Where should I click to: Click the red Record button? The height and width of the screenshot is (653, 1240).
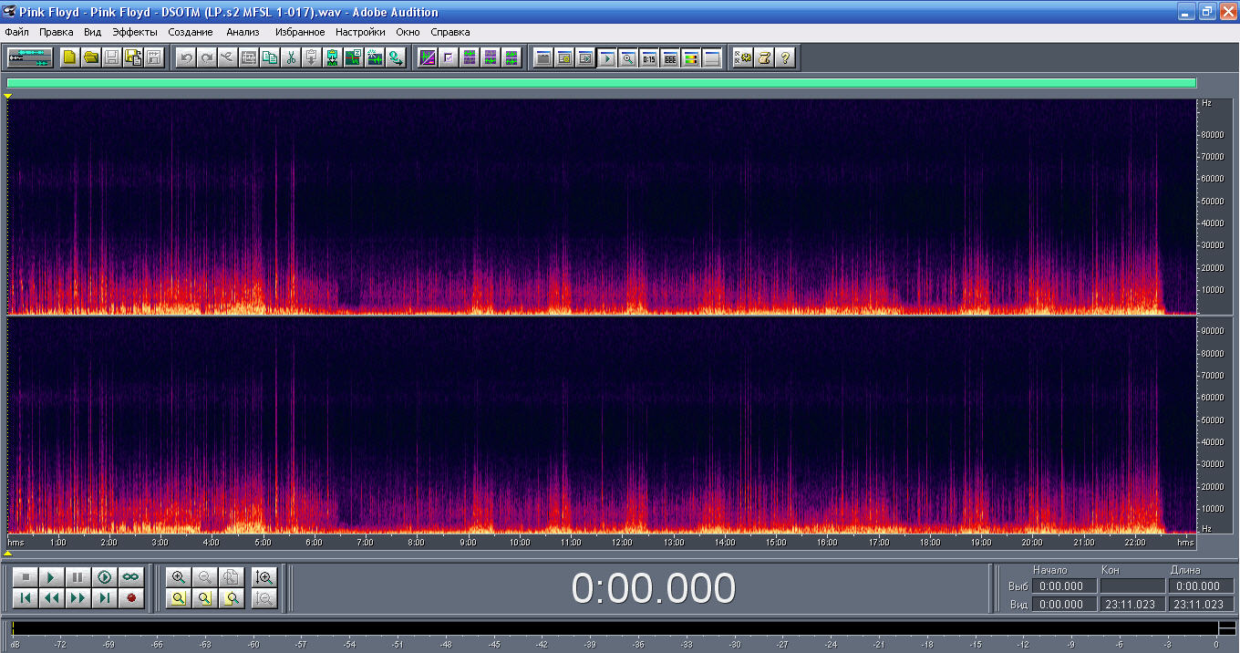coord(131,598)
